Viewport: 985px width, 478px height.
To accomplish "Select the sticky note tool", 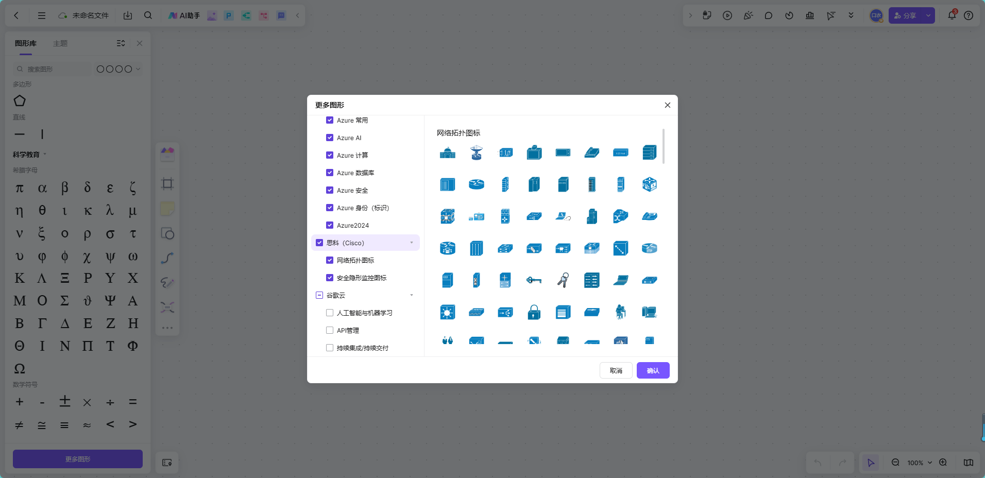I will pyautogui.click(x=167, y=209).
